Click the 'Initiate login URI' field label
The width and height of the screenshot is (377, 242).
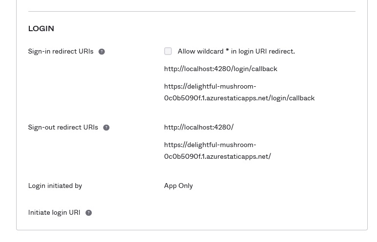[x=54, y=213]
